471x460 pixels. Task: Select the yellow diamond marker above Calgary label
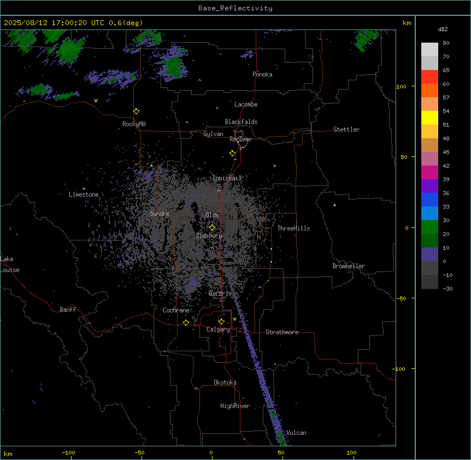[x=221, y=322]
